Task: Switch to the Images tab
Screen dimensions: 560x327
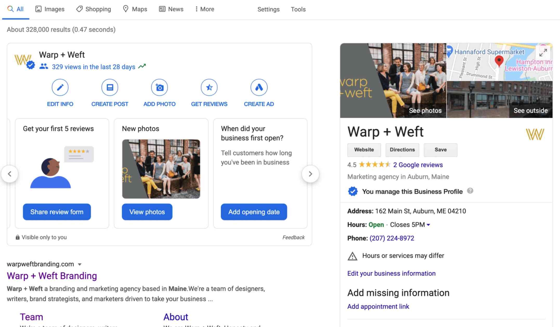Action: click(x=50, y=9)
